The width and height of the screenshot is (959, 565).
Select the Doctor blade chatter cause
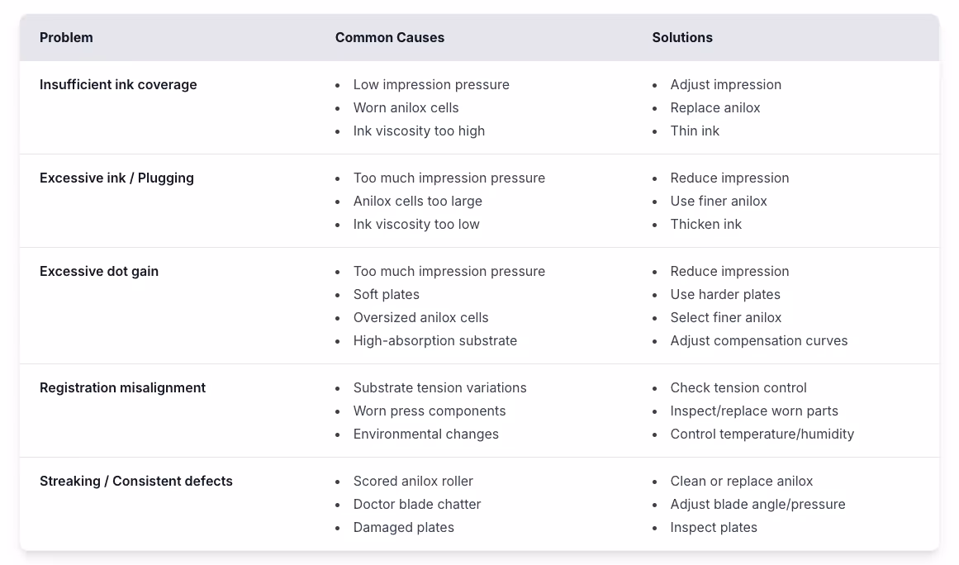(416, 505)
